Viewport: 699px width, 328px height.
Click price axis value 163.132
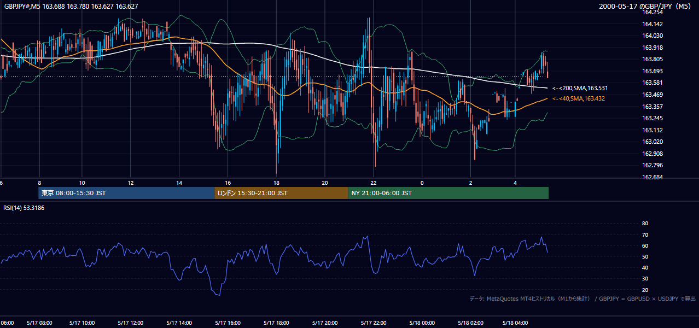point(653,130)
